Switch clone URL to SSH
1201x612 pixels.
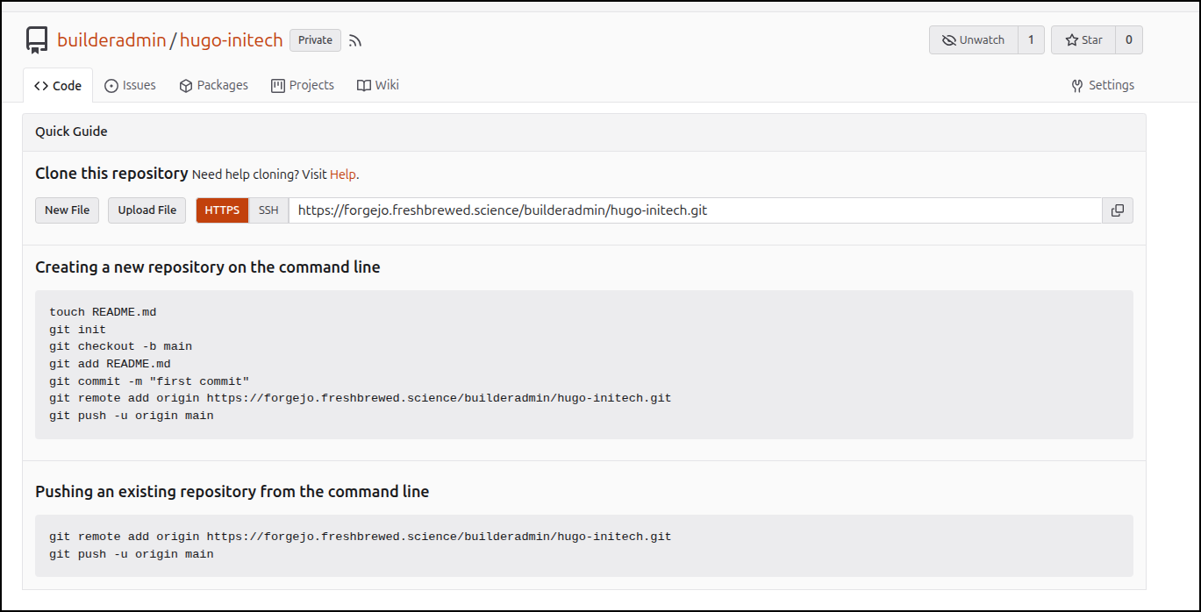[268, 210]
